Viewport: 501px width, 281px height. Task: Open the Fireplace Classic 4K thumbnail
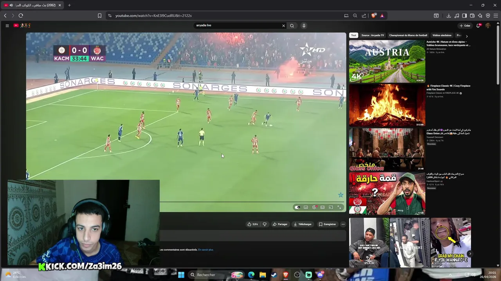click(x=387, y=105)
